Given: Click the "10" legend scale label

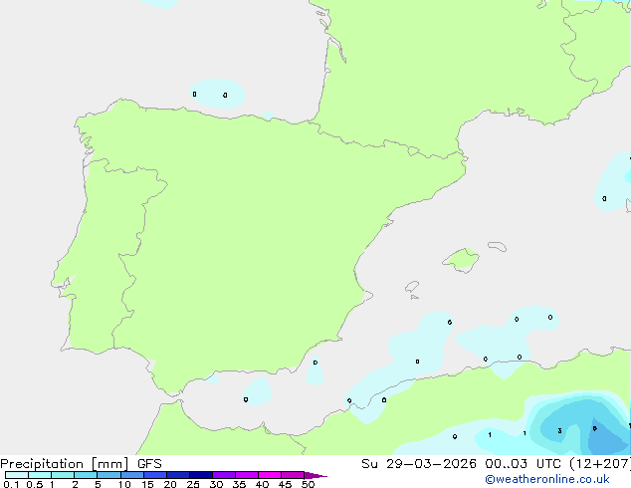Looking at the screenshot, I should [124, 484].
